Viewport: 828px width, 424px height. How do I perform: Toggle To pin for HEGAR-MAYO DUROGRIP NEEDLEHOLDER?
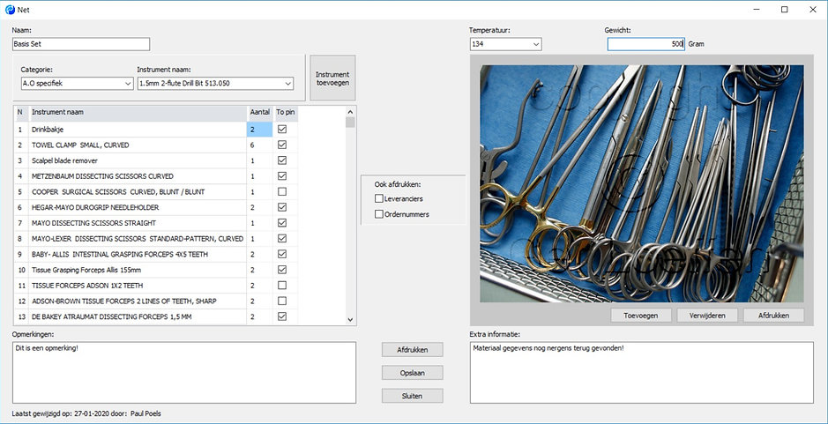282,207
